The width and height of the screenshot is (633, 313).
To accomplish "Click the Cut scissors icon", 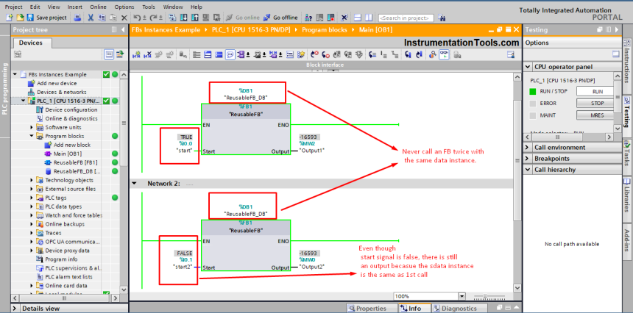I will [91, 18].
